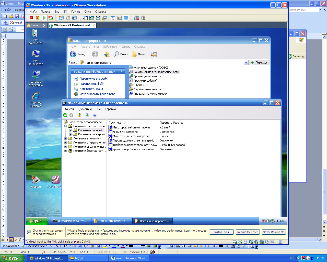Click the VMware Unity mode icon
This screenshot has width=327, height=262.
(x=104, y=18)
